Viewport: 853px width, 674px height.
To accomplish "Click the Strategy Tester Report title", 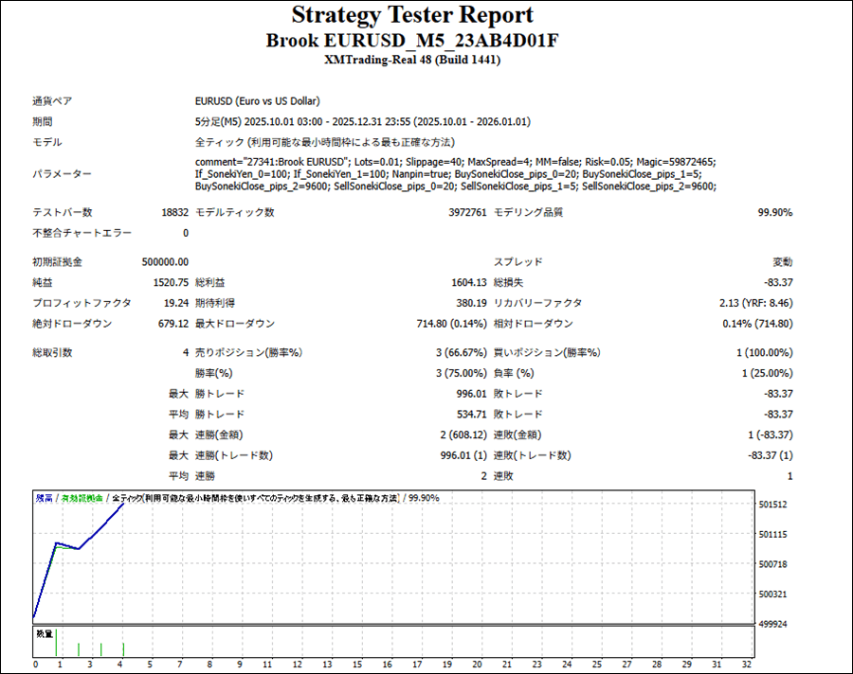I will [411, 16].
